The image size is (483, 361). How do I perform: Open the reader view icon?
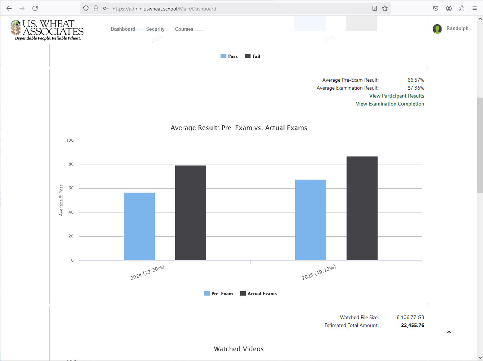[x=375, y=8]
